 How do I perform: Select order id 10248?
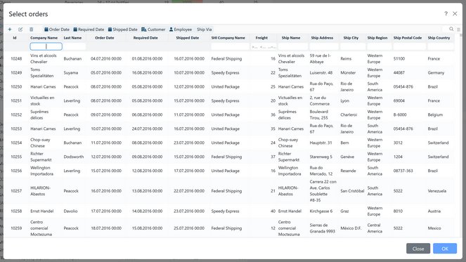16,59
